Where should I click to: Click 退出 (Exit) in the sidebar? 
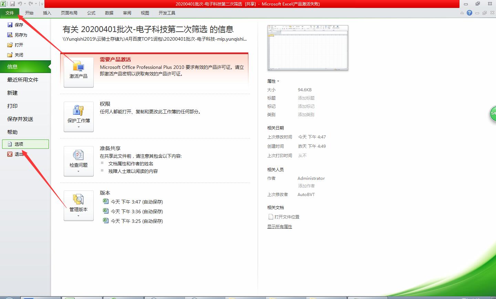coord(15,154)
